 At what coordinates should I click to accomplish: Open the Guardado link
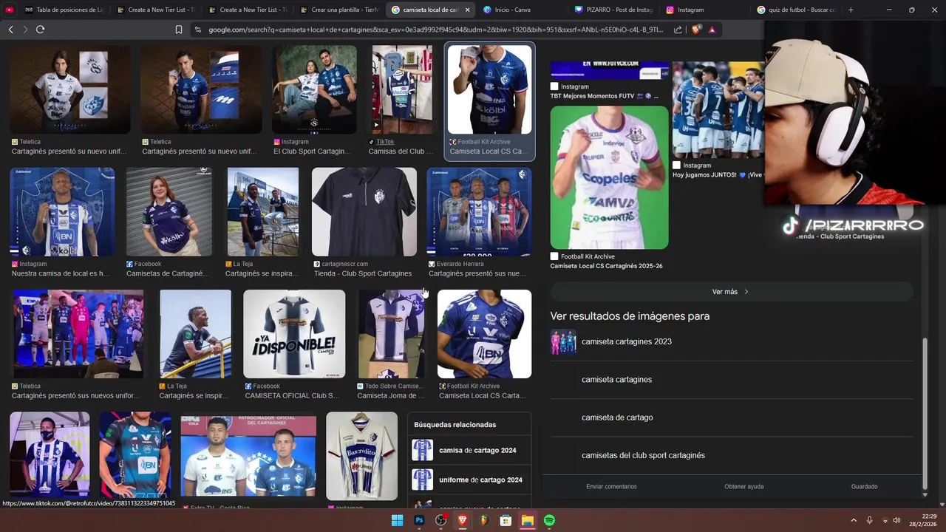tap(864, 486)
